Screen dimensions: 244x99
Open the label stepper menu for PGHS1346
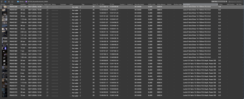pos(80,7)
